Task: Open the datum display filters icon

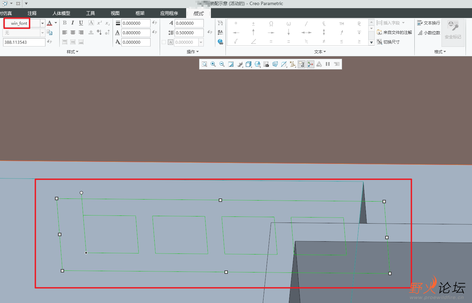Action: pos(293,64)
